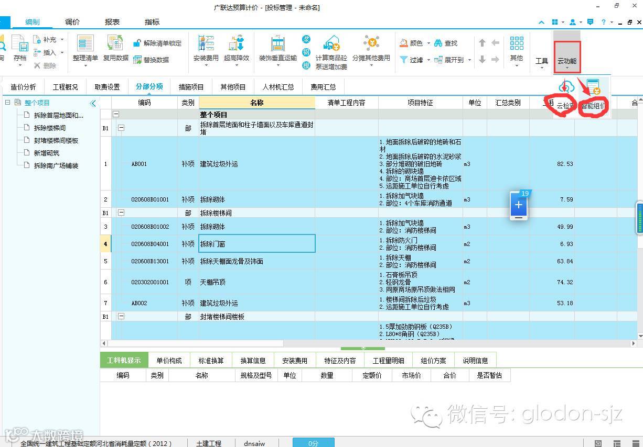Image resolution: width=643 pixels, height=447 pixels.
Task: Click the 查找 binoculars icon
Action: pyautogui.click(x=439, y=43)
